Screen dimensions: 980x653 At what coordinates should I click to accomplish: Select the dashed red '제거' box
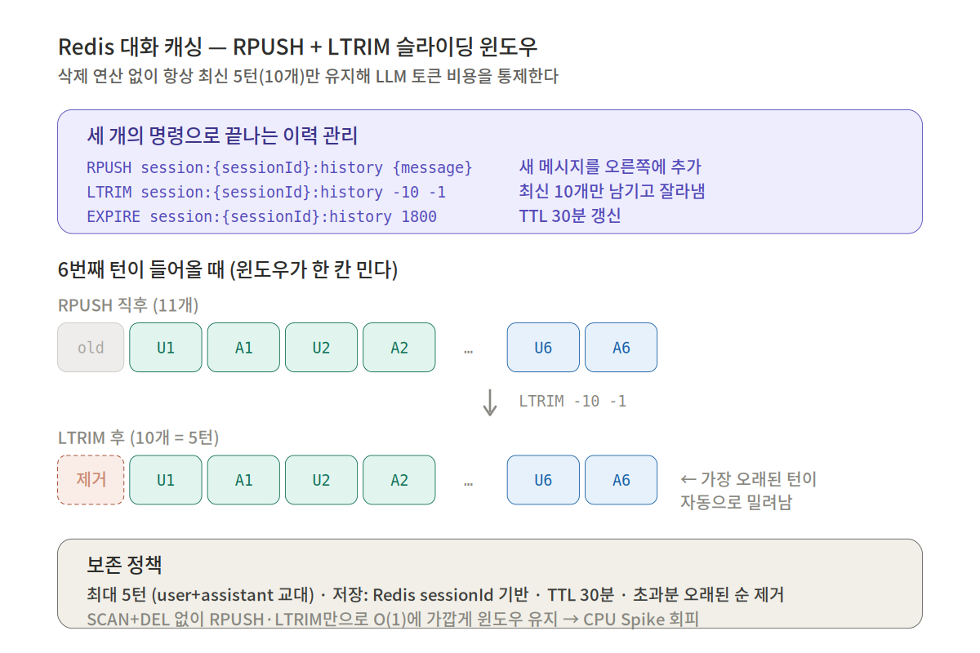click(x=91, y=480)
